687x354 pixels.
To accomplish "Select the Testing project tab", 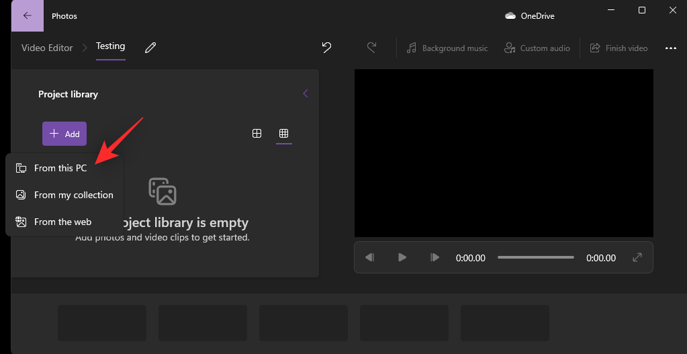I will 110,46.
